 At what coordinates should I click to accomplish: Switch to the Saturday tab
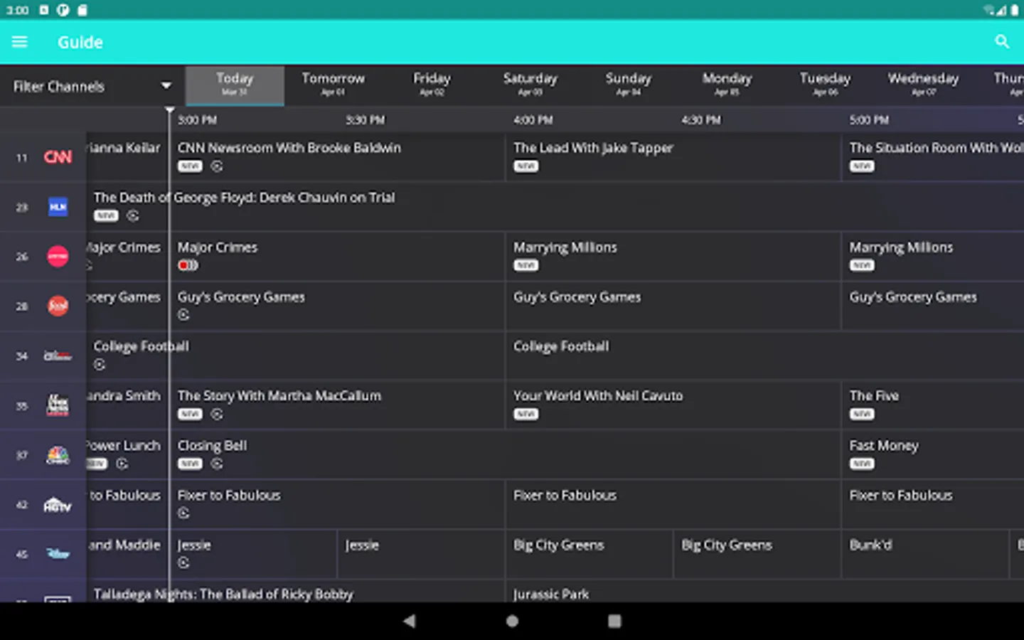click(x=530, y=85)
